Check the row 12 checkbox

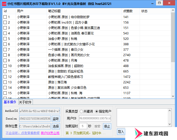pos(5,77)
